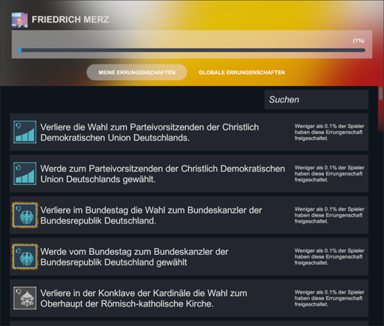This screenshot has width=384, height=326.
Task: Click the grey papal conclave achievement icon
Action: point(25,298)
